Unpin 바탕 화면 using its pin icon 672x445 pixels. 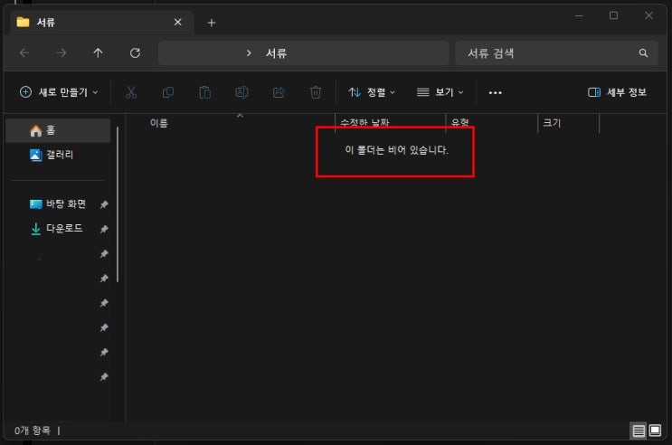(104, 204)
